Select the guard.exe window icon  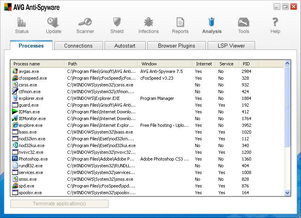(x=15, y=105)
